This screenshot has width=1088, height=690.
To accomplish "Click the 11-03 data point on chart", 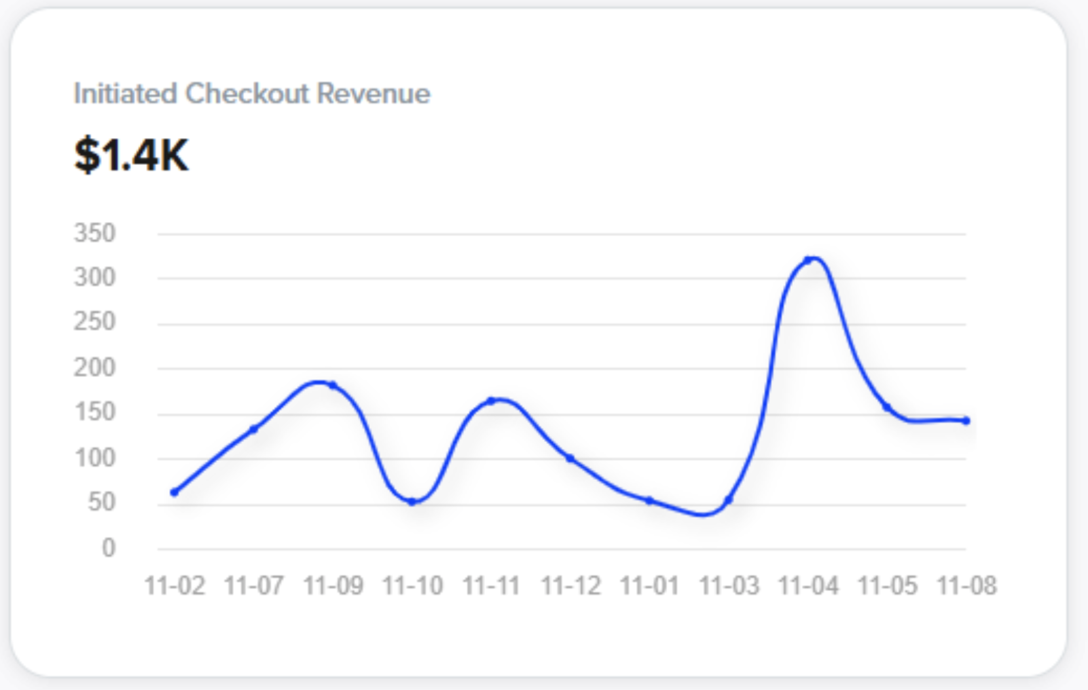I will tap(729, 500).
